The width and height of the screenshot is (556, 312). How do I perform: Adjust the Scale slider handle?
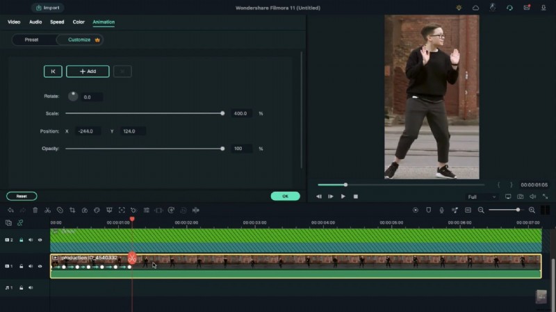[222, 113]
